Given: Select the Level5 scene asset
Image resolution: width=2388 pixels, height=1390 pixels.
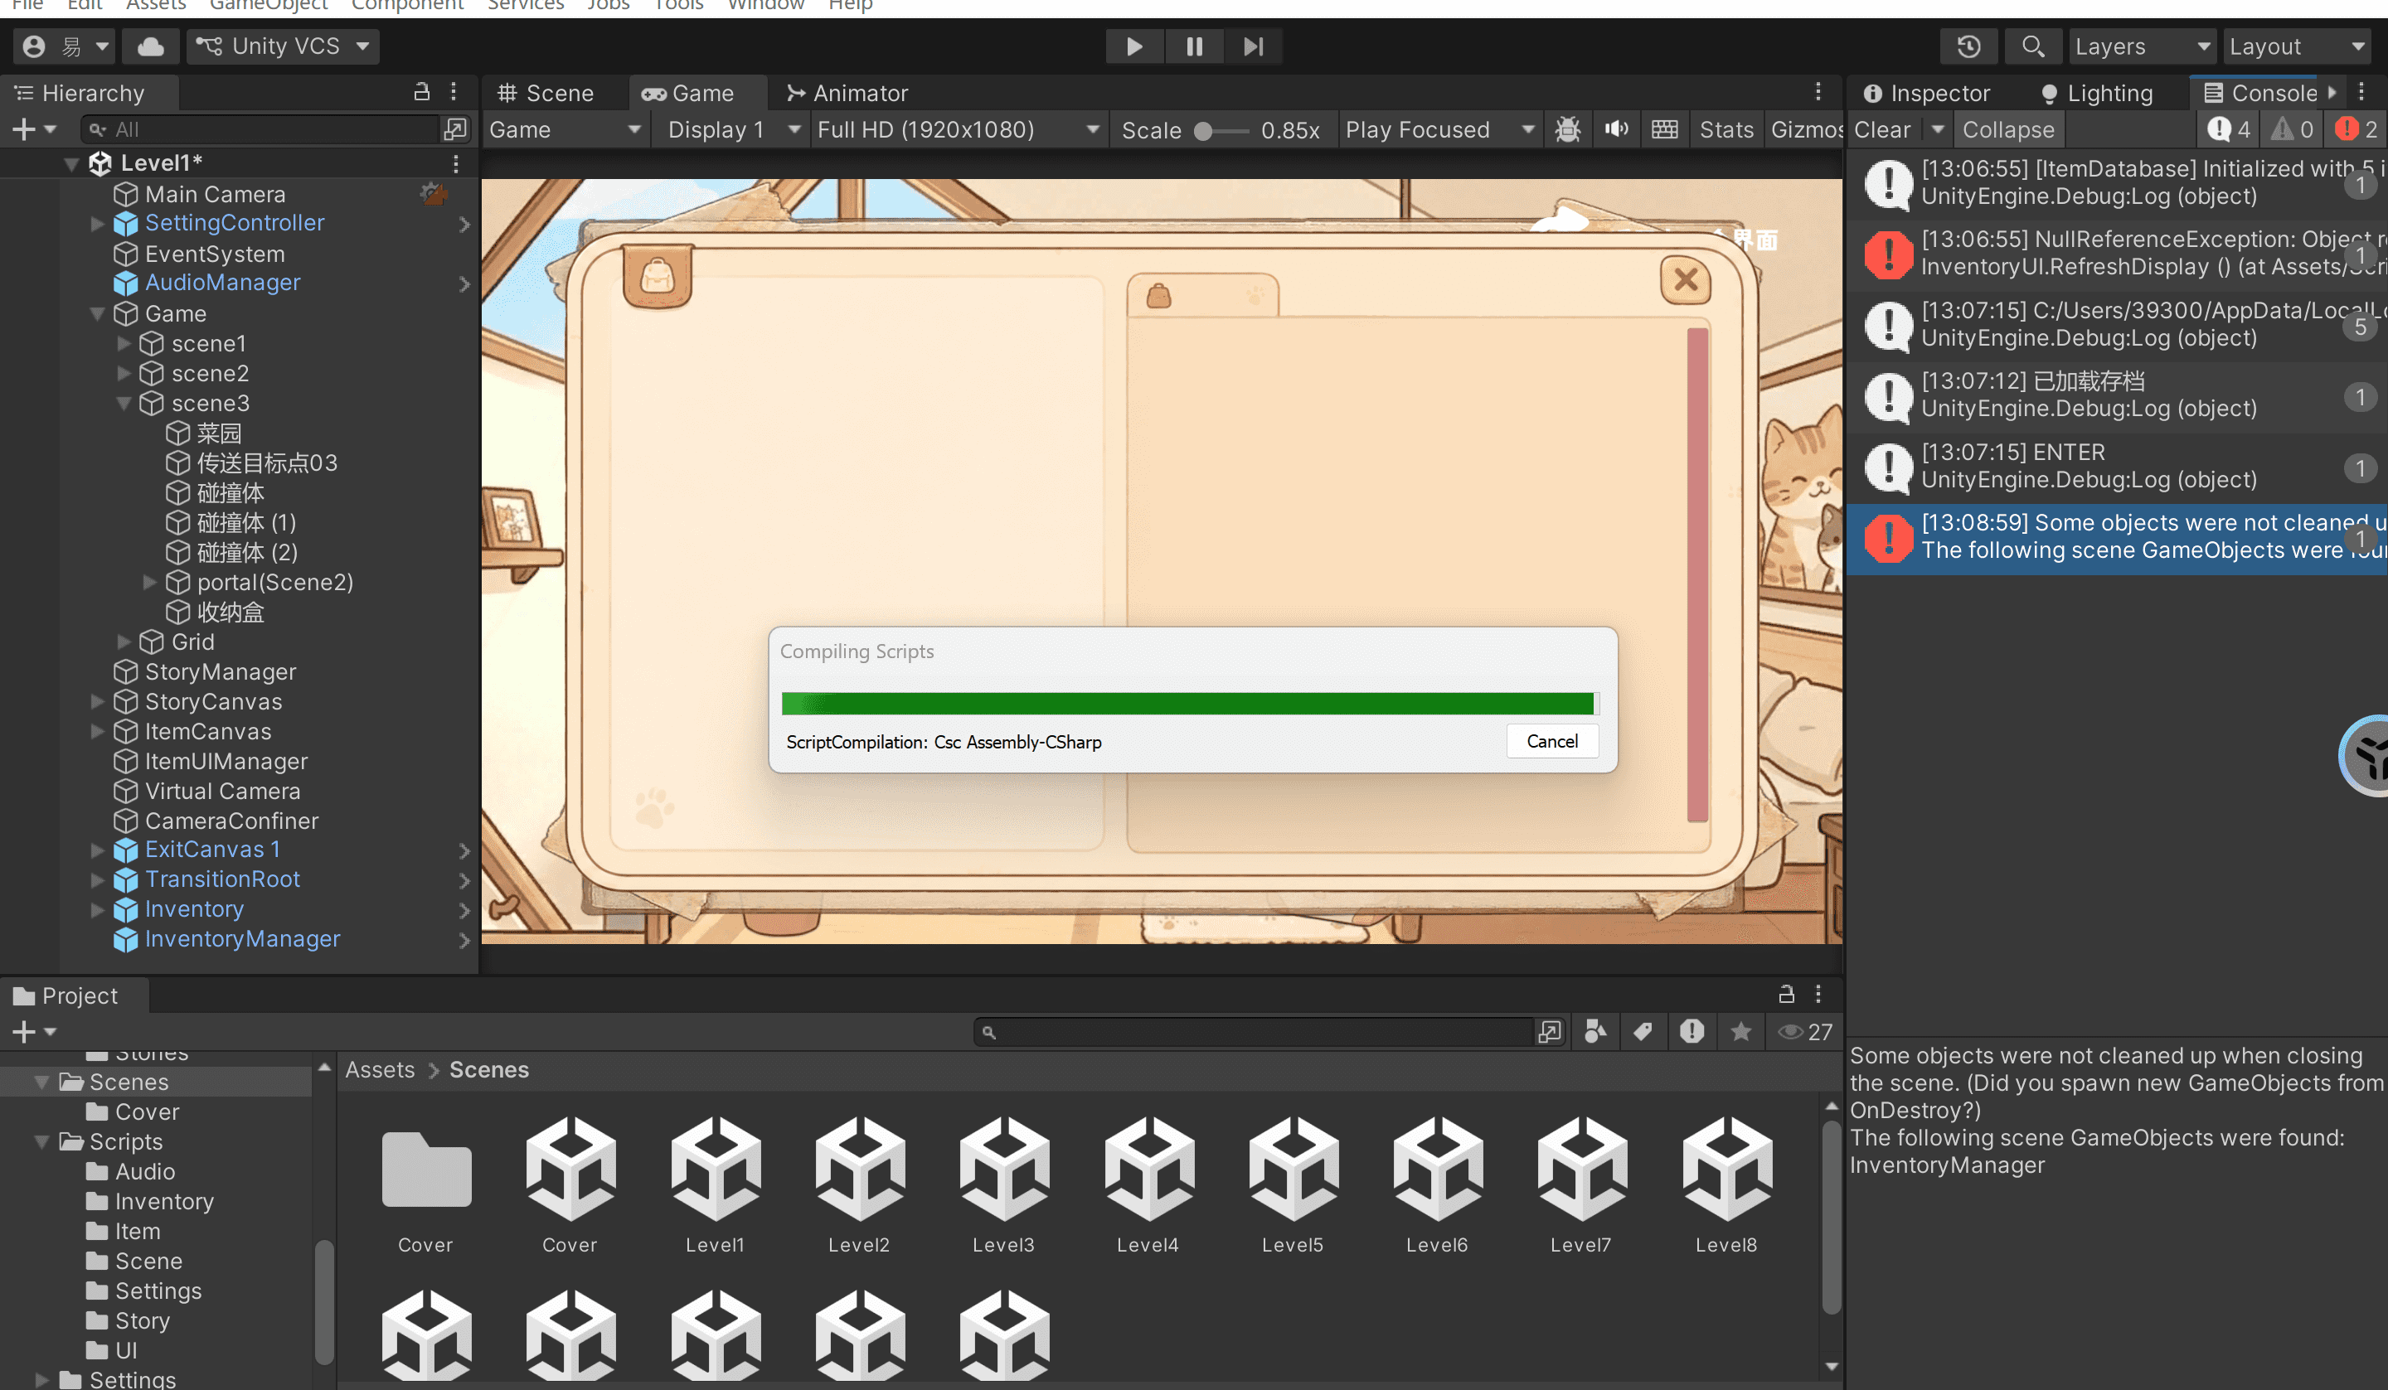Looking at the screenshot, I should [x=1293, y=1184].
